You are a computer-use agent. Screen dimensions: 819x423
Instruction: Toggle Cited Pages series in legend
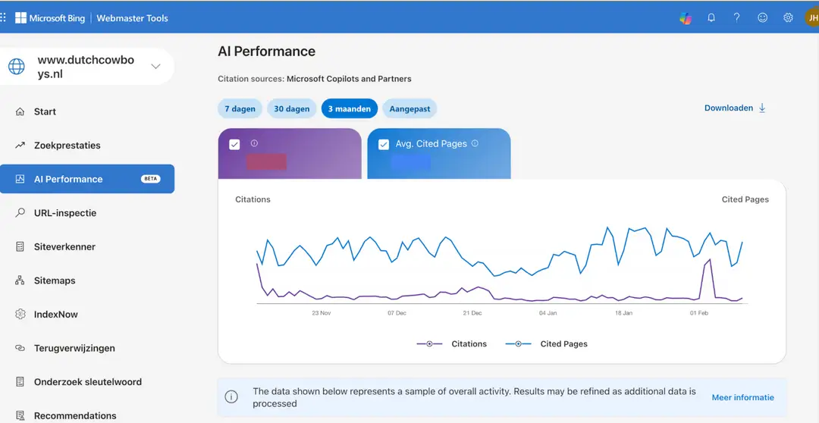coord(546,343)
